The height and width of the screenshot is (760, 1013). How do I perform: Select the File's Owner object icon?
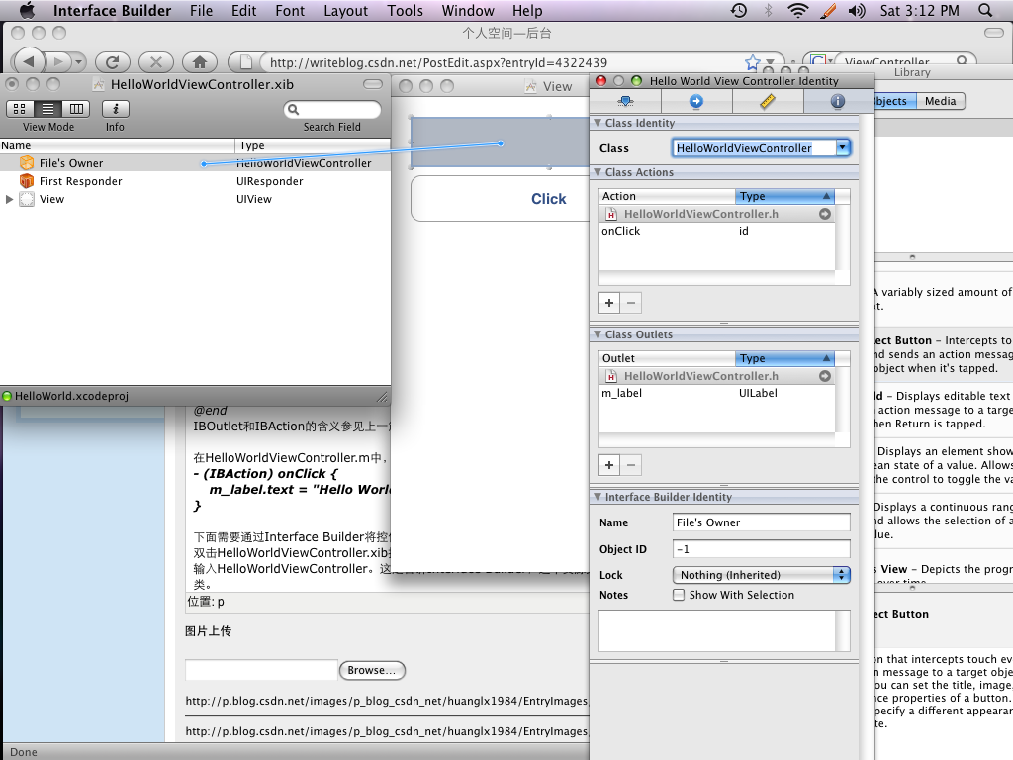[27, 163]
